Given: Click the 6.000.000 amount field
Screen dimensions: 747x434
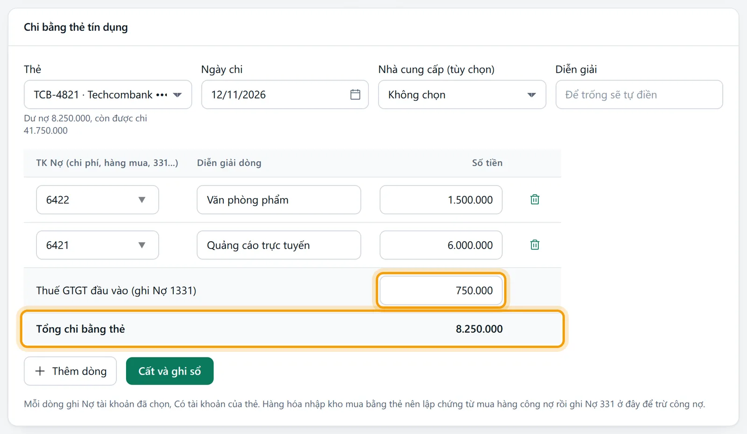Looking at the screenshot, I should coord(441,245).
